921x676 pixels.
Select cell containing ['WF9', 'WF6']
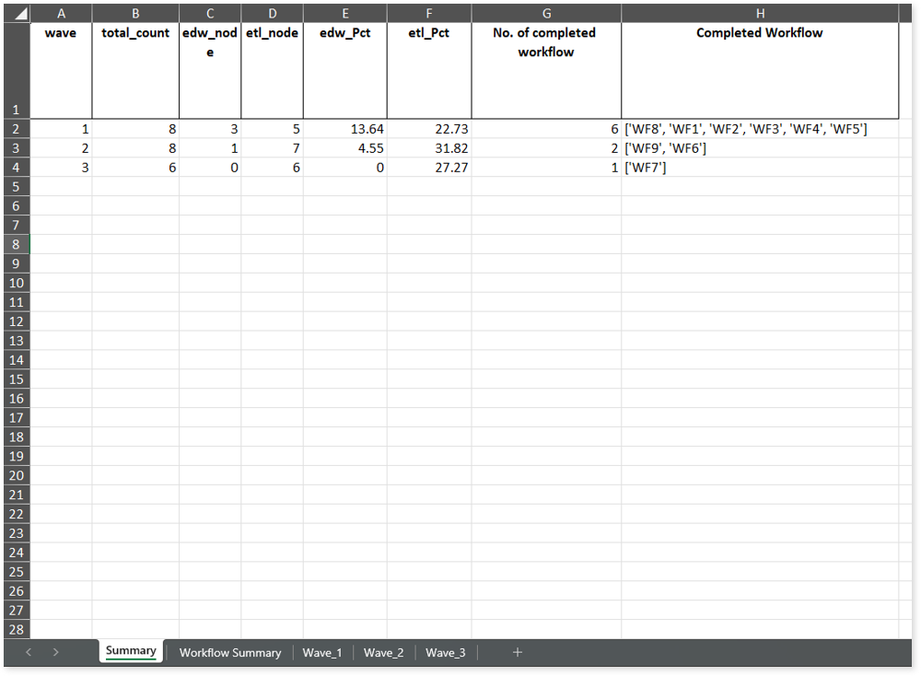(x=760, y=148)
